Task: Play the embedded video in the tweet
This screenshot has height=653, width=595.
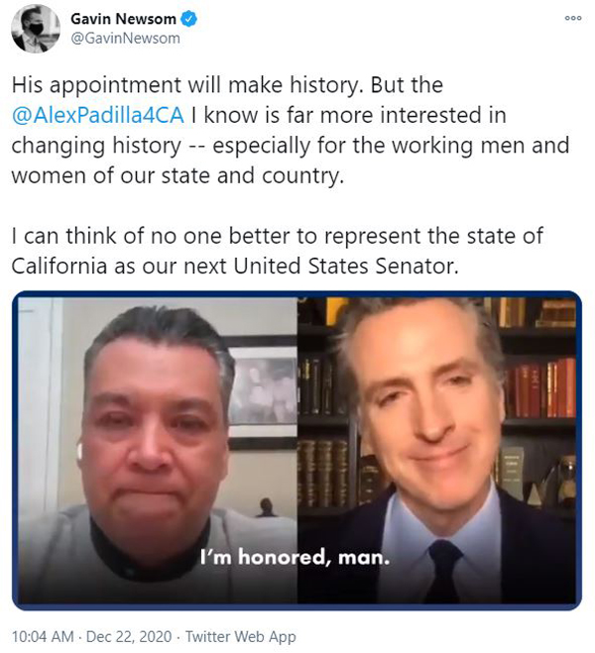Action: [x=297, y=451]
